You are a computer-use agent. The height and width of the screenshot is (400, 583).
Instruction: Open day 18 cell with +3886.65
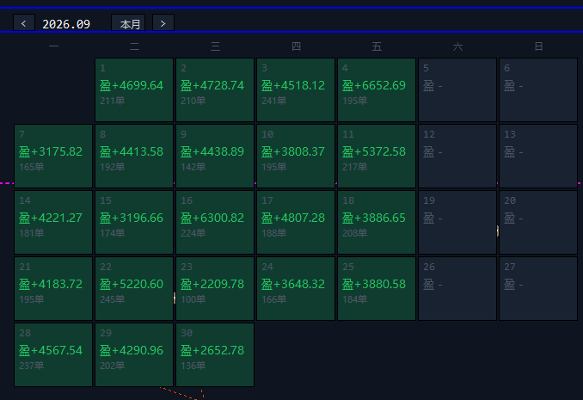tap(377, 222)
